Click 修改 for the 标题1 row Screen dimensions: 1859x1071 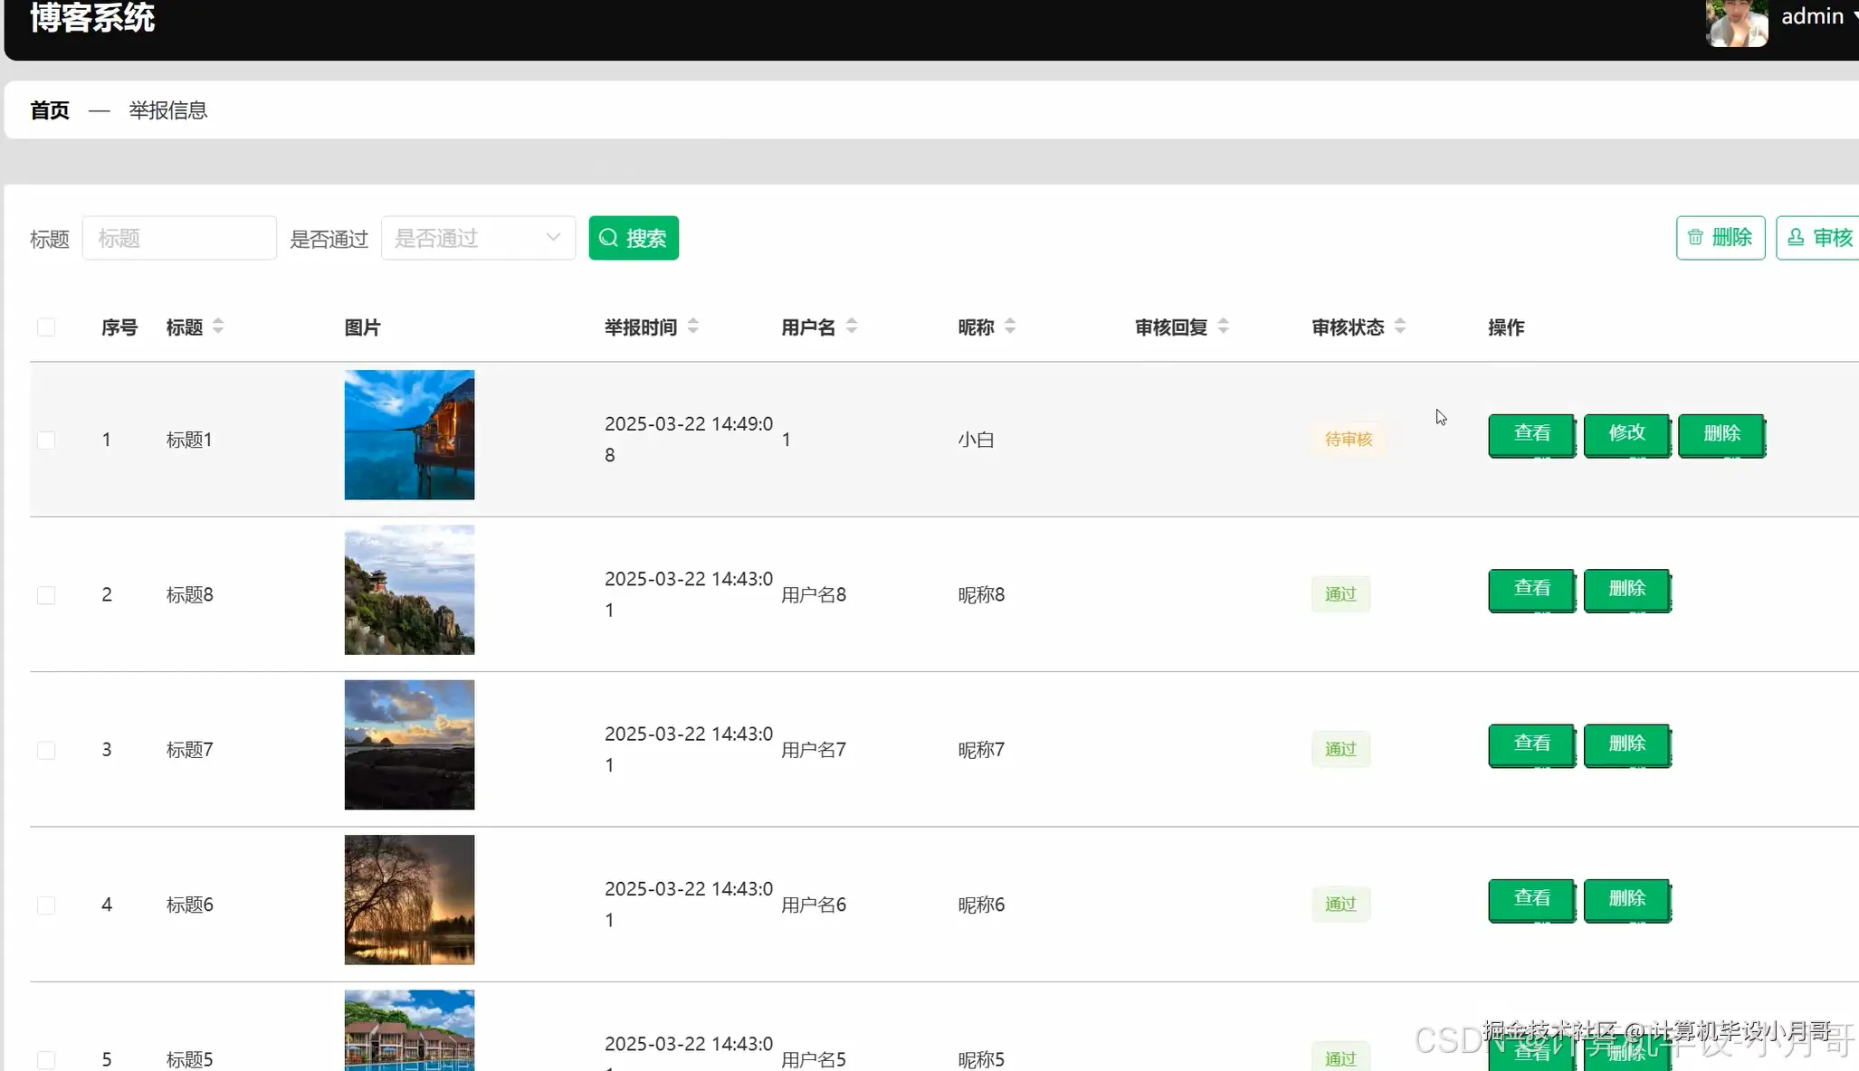pos(1626,434)
